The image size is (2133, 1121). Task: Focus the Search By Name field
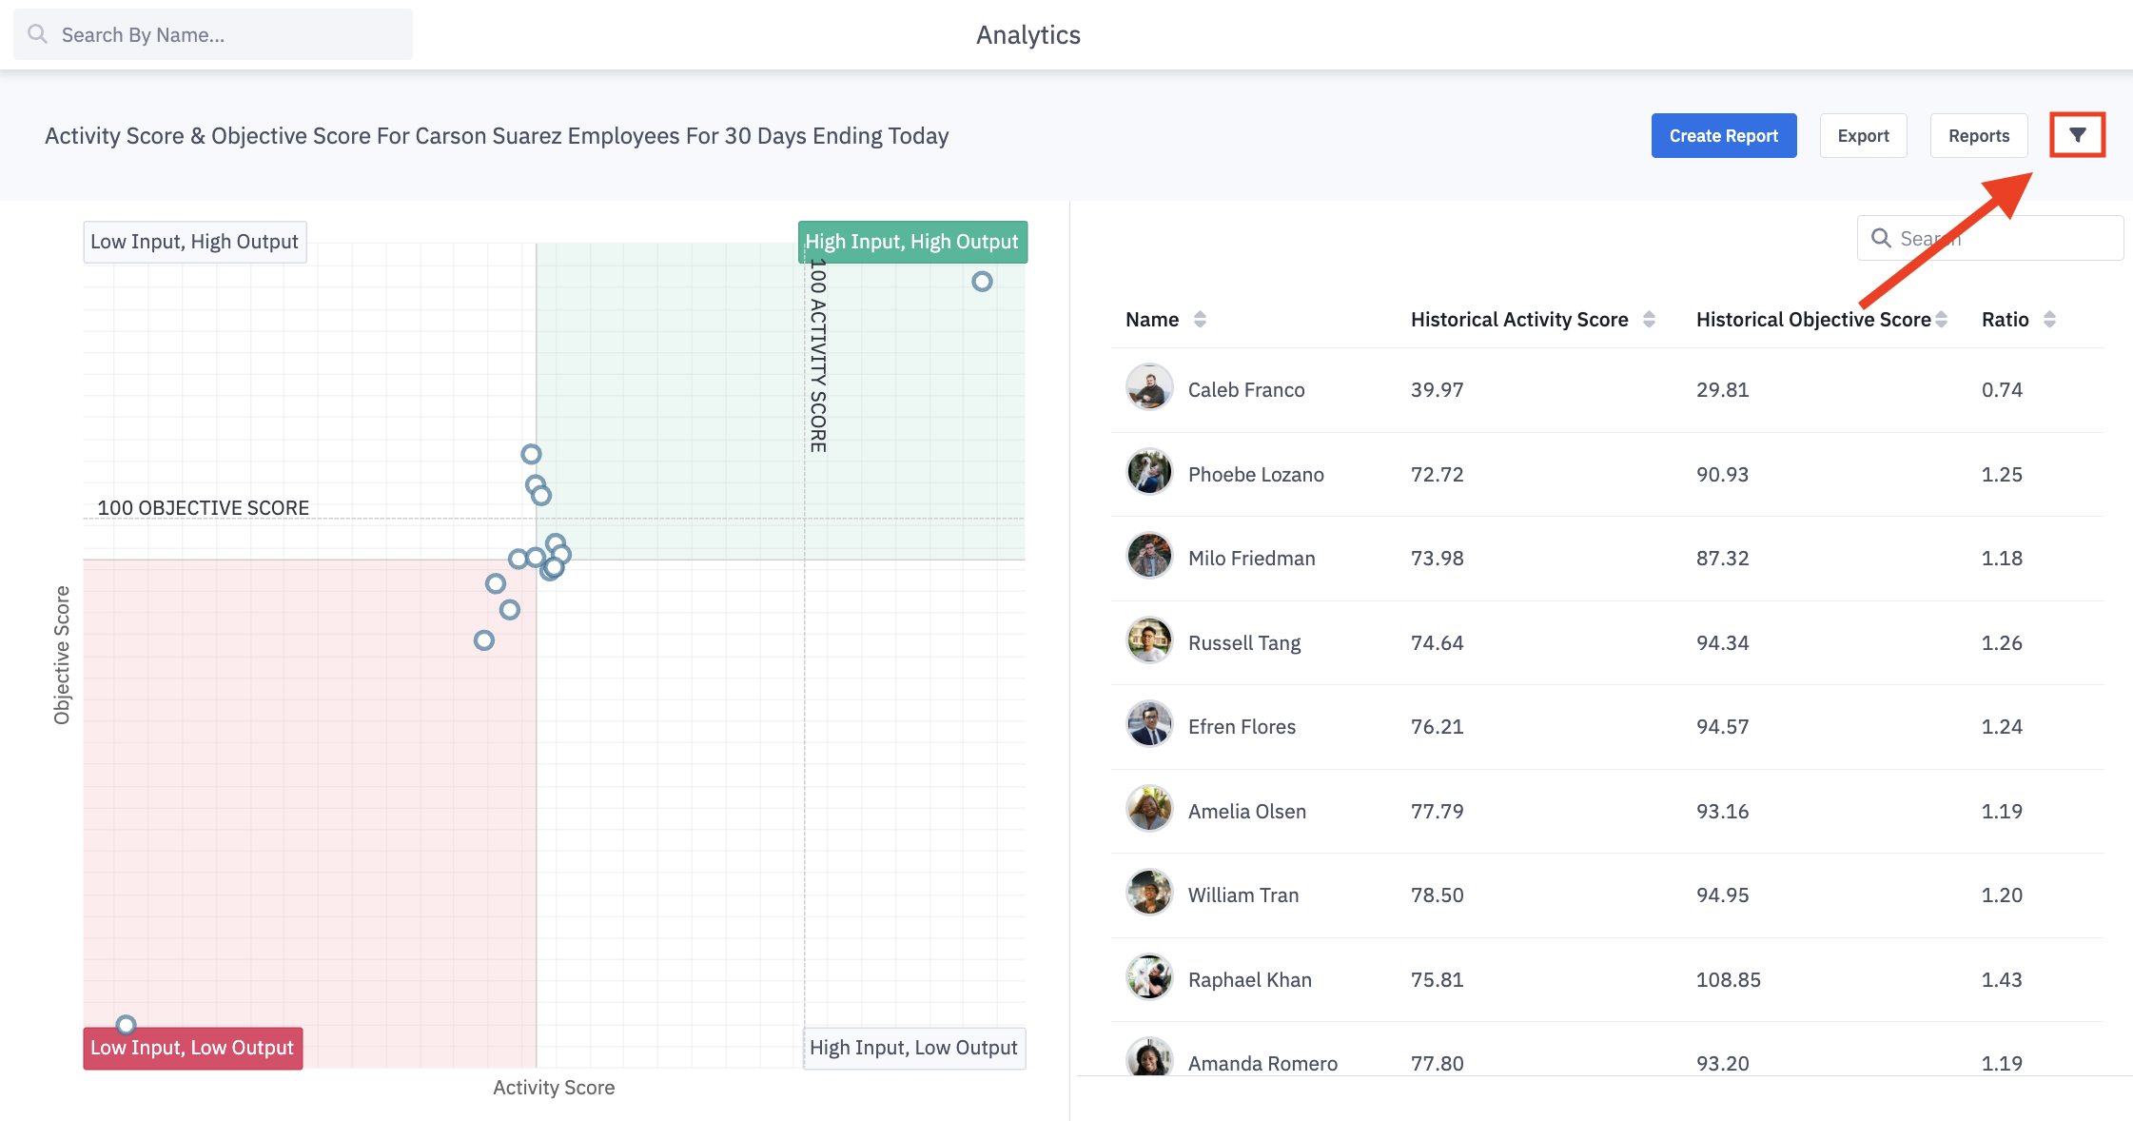pos(228,35)
